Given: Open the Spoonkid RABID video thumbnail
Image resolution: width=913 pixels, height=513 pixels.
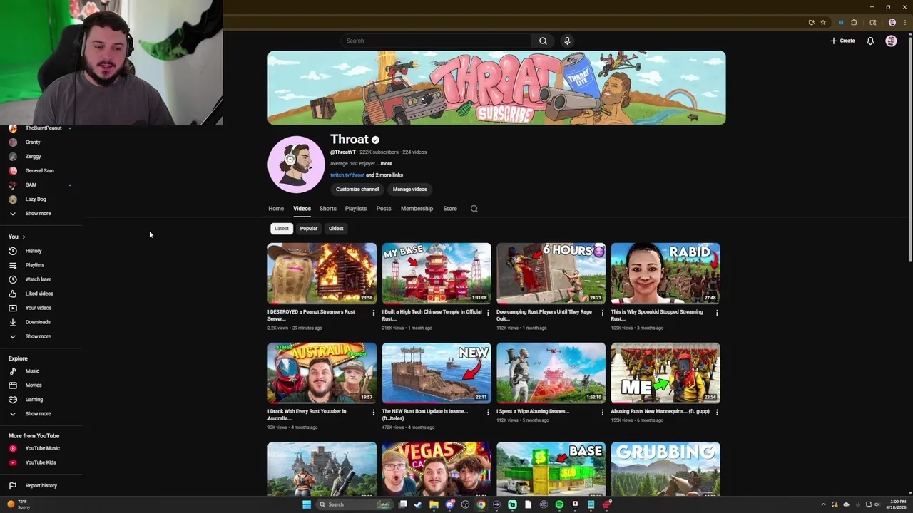Looking at the screenshot, I should point(665,274).
